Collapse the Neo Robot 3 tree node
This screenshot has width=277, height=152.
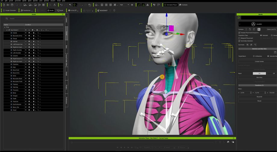point(7,30)
